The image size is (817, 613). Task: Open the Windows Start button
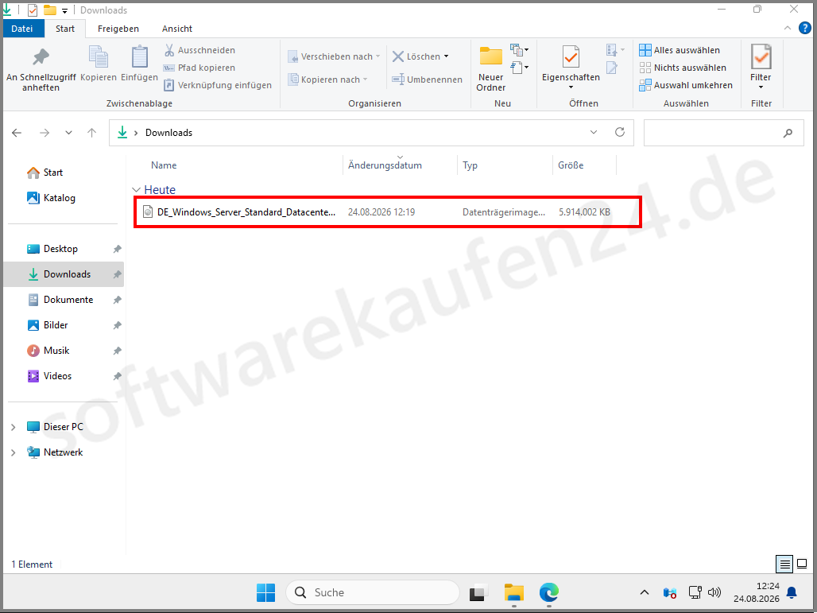(265, 592)
